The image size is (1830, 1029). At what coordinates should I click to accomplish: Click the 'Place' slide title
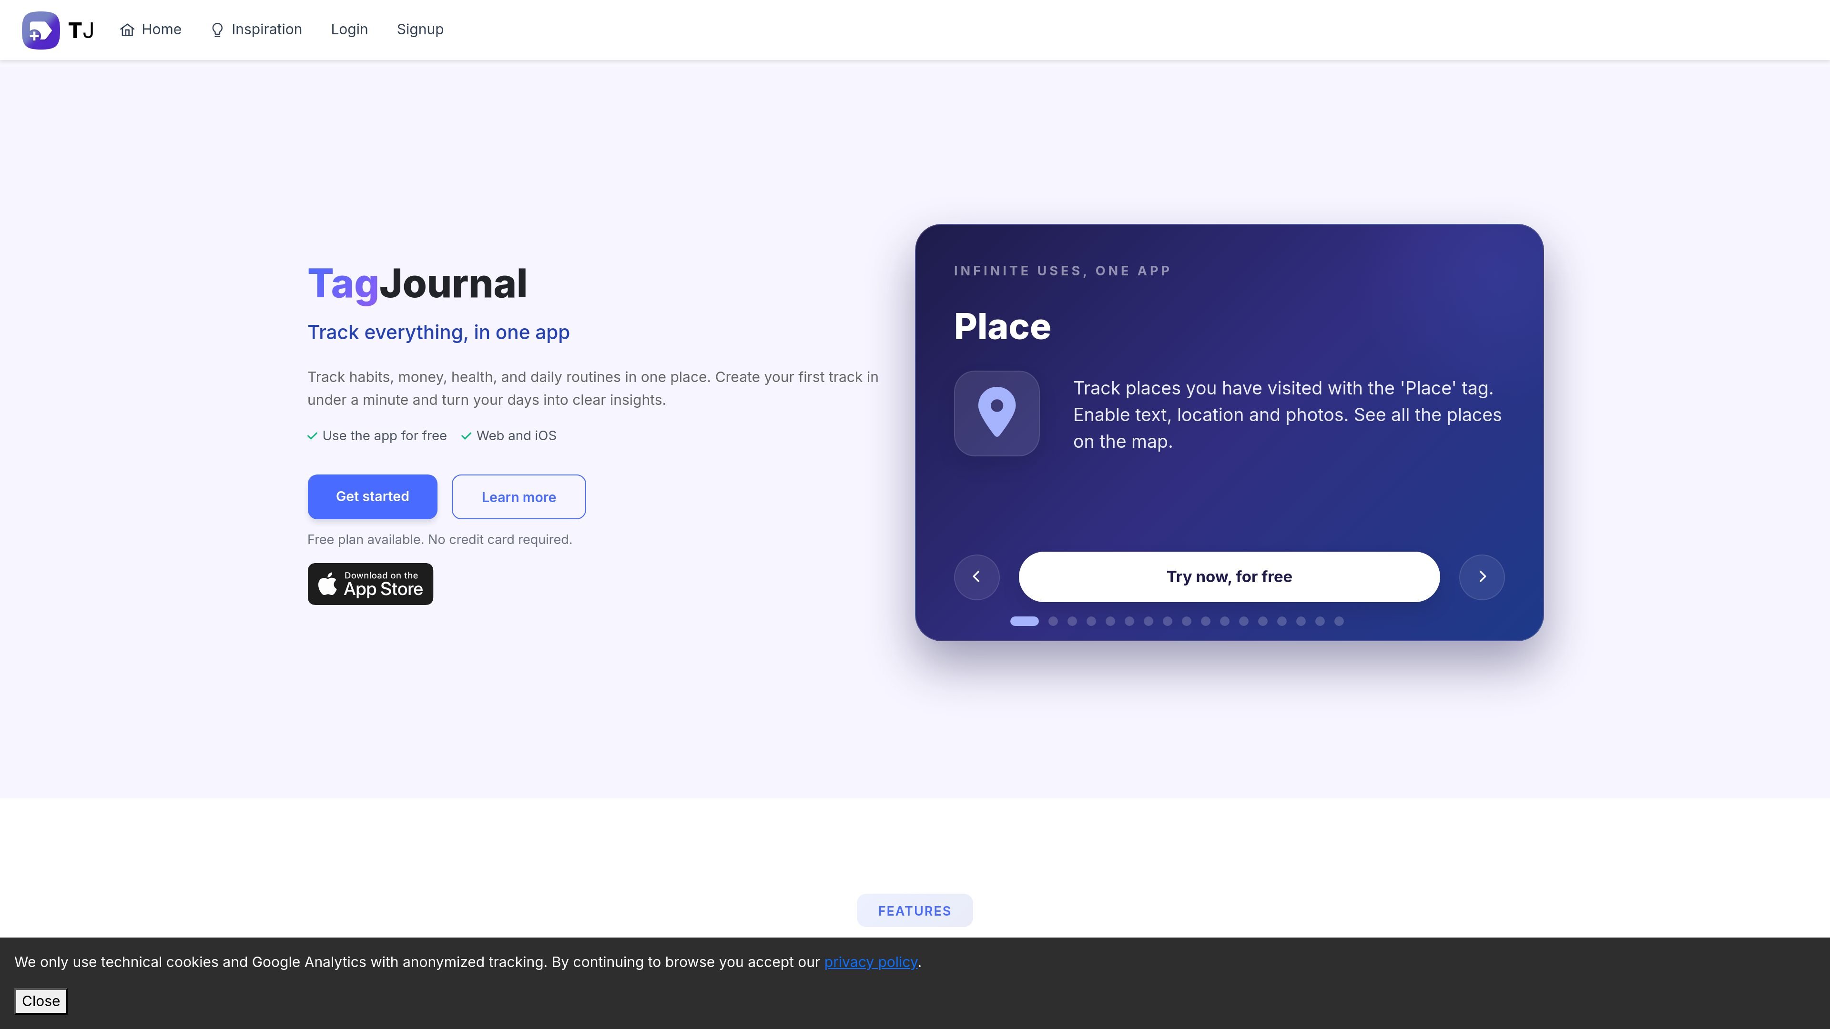[1002, 327]
